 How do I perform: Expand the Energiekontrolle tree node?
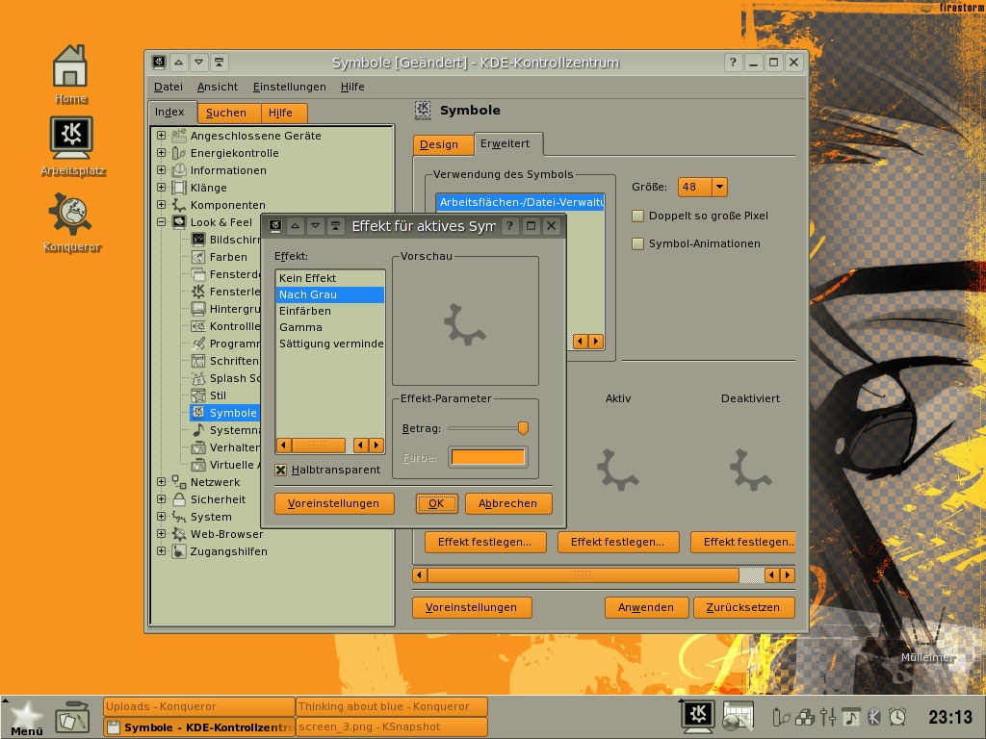click(161, 153)
